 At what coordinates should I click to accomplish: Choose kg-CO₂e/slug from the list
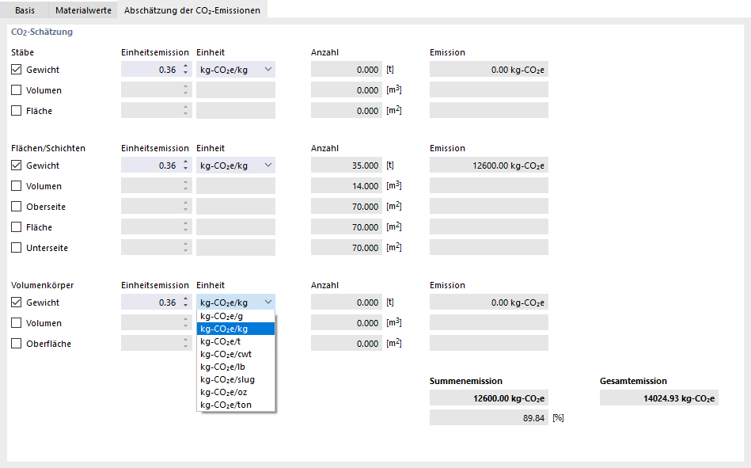tap(236, 379)
